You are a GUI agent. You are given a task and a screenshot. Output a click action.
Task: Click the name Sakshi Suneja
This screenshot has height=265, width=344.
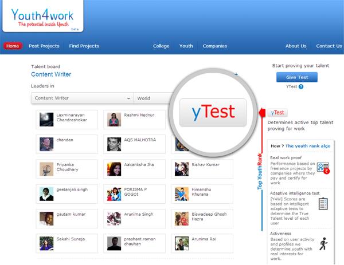[71, 239]
